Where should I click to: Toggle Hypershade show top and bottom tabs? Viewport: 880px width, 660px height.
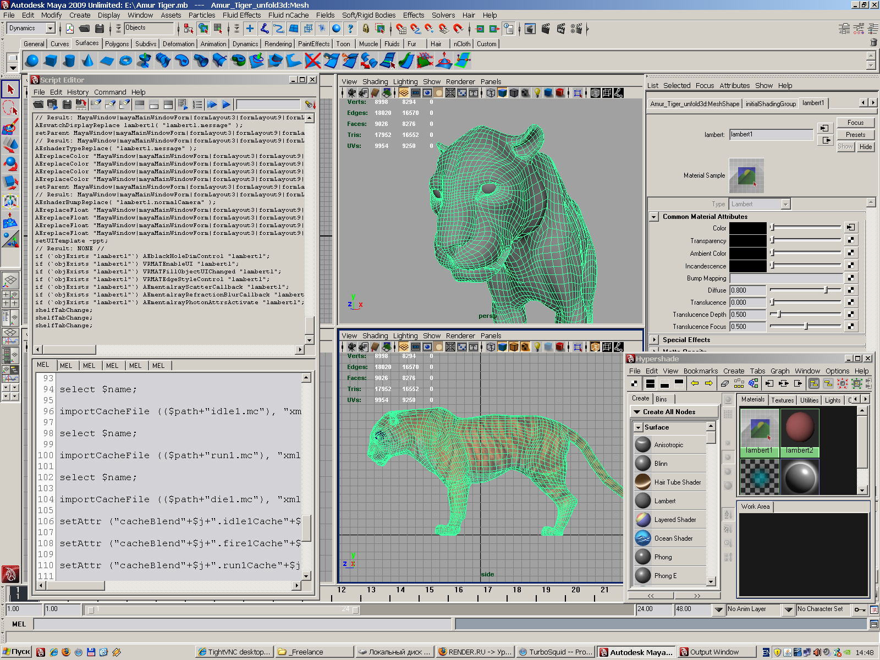click(650, 383)
